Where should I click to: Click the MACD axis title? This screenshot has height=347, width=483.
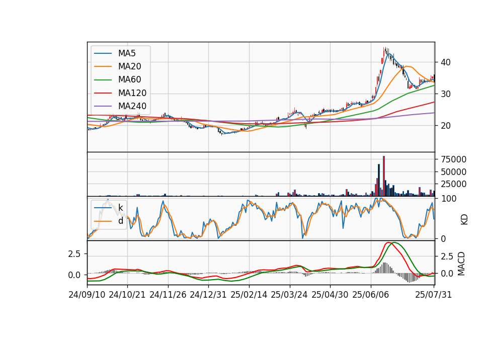(461, 264)
